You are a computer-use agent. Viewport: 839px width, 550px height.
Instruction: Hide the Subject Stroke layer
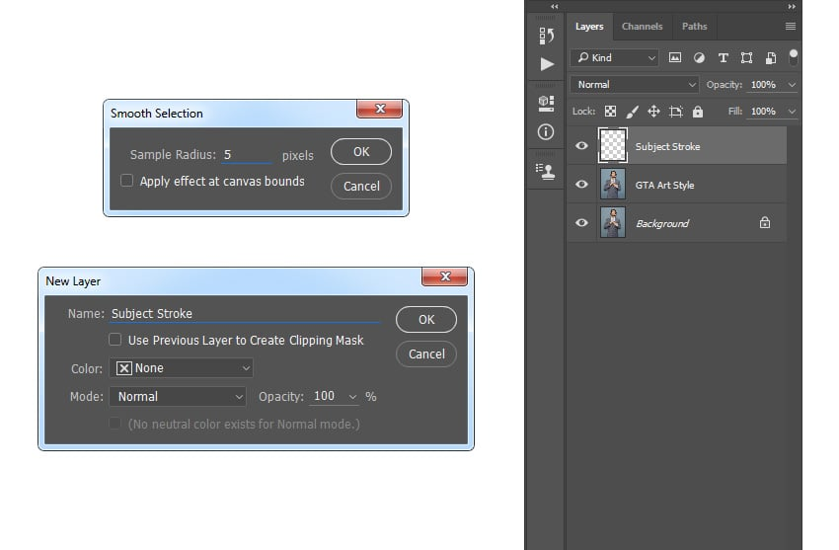tap(581, 145)
